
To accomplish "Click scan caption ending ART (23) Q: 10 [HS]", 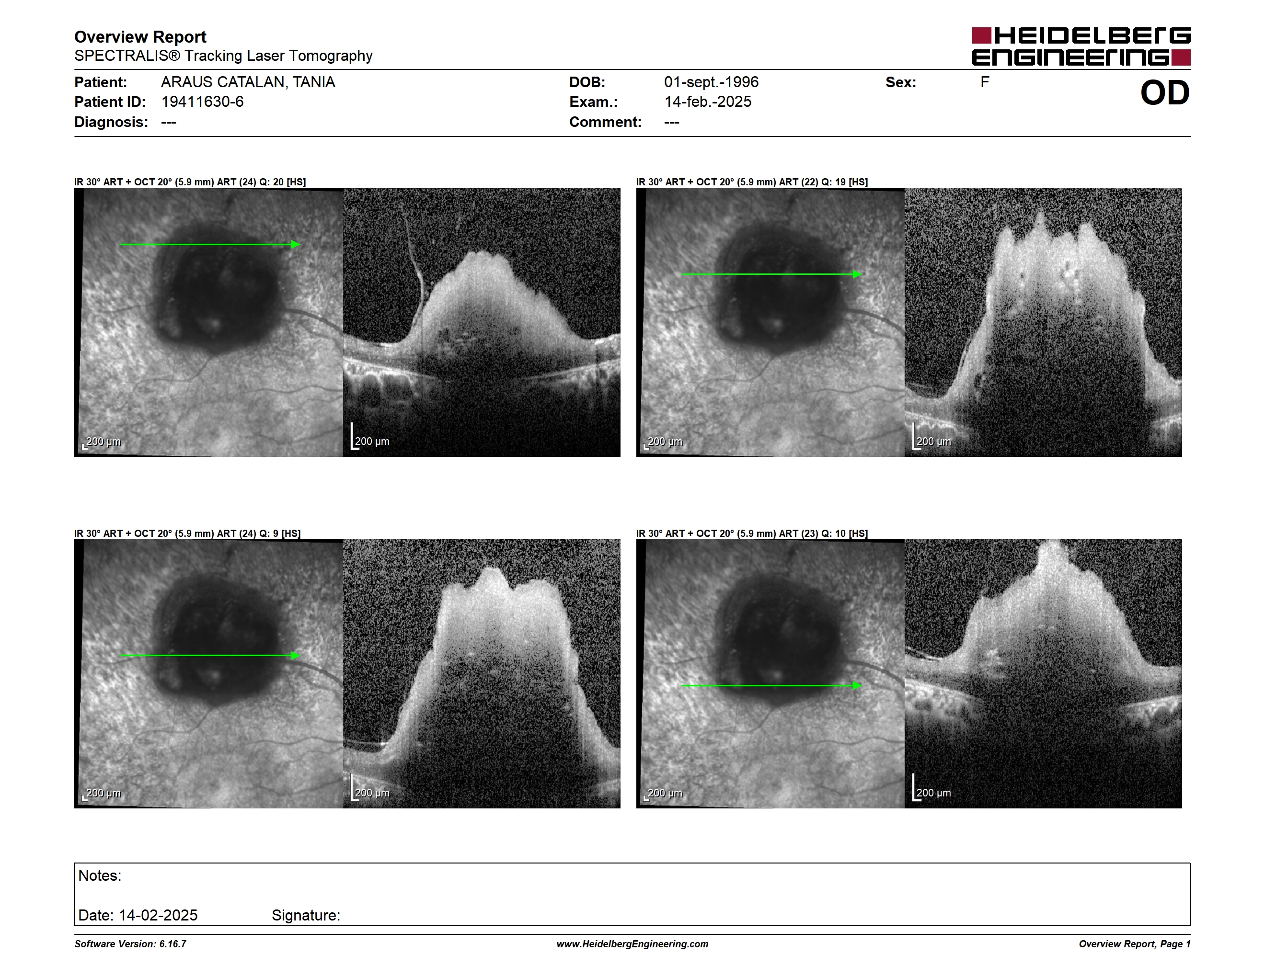I will click(752, 534).
